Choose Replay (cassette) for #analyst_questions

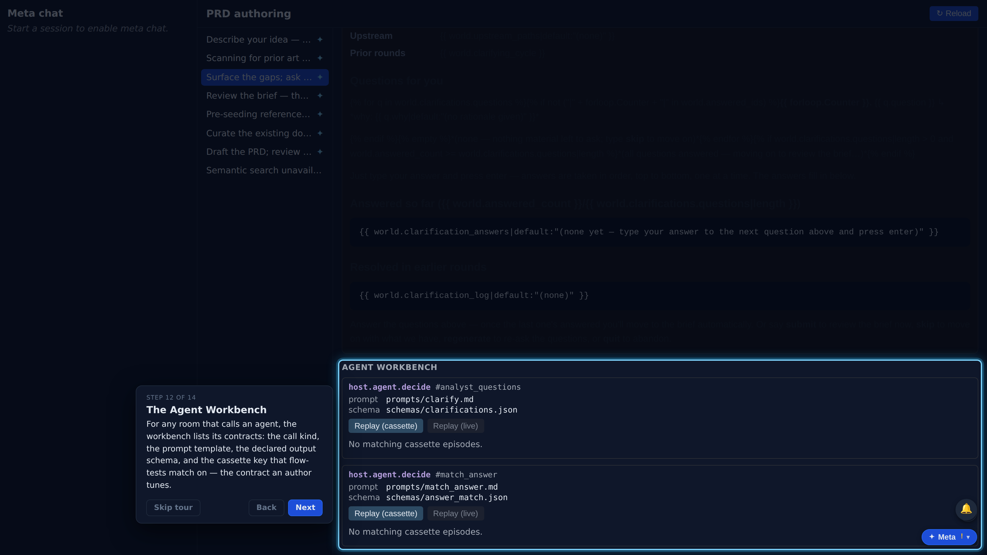point(386,426)
